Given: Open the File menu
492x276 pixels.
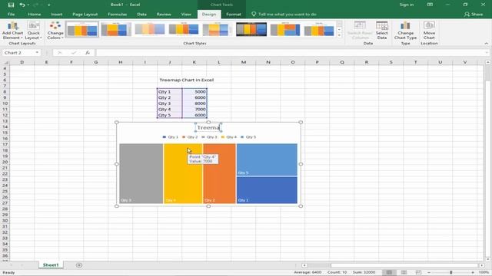Looking at the screenshot, I should pos(11,14).
